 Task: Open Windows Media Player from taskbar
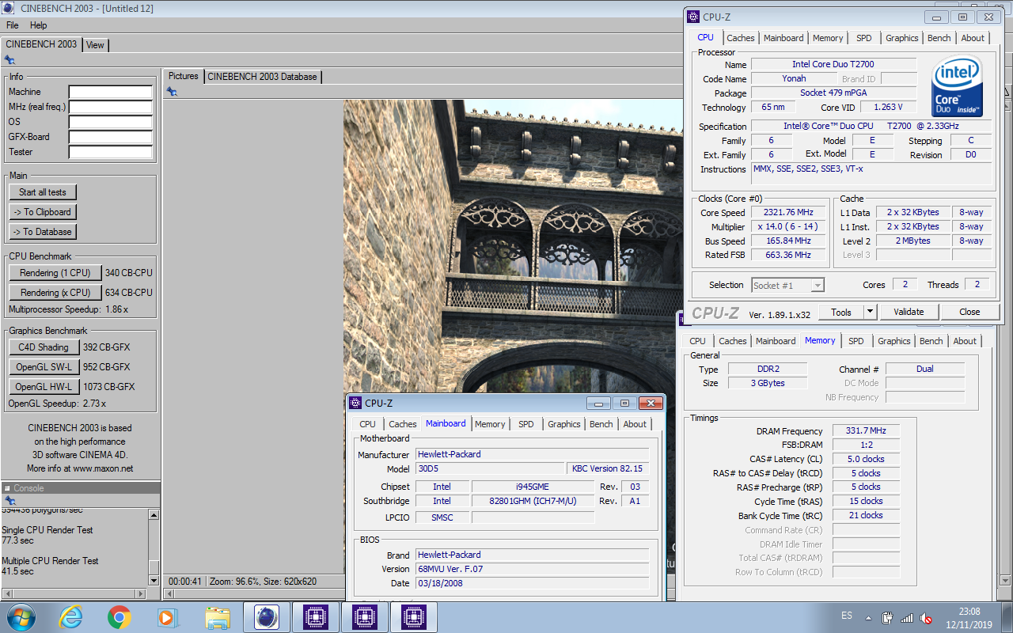click(x=168, y=617)
